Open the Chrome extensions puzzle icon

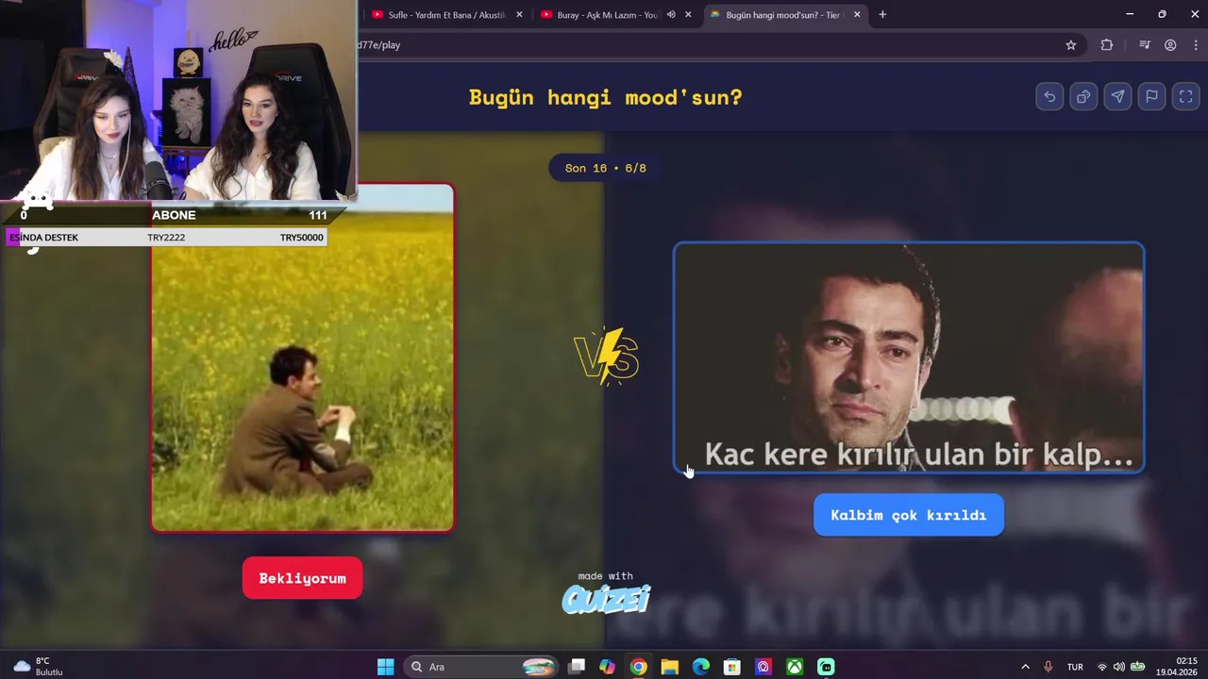(1107, 45)
